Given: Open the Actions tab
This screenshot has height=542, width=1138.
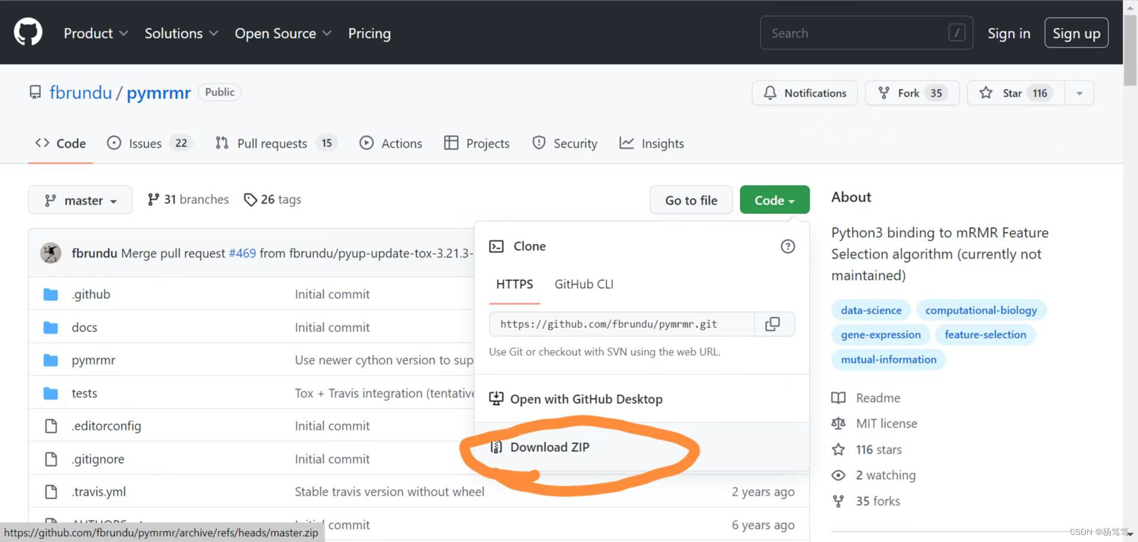Looking at the screenshot, I should [x=391, y=144].
